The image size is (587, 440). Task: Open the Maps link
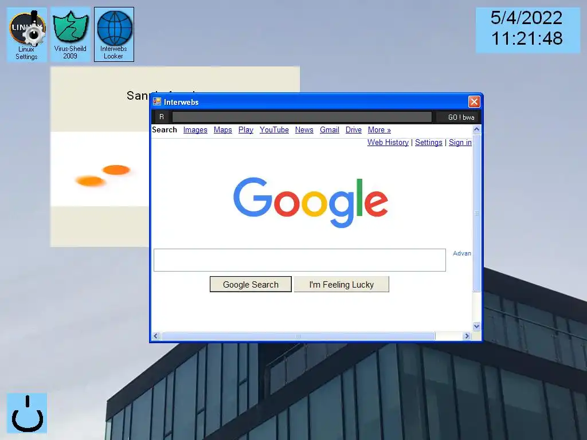[223, 130]
